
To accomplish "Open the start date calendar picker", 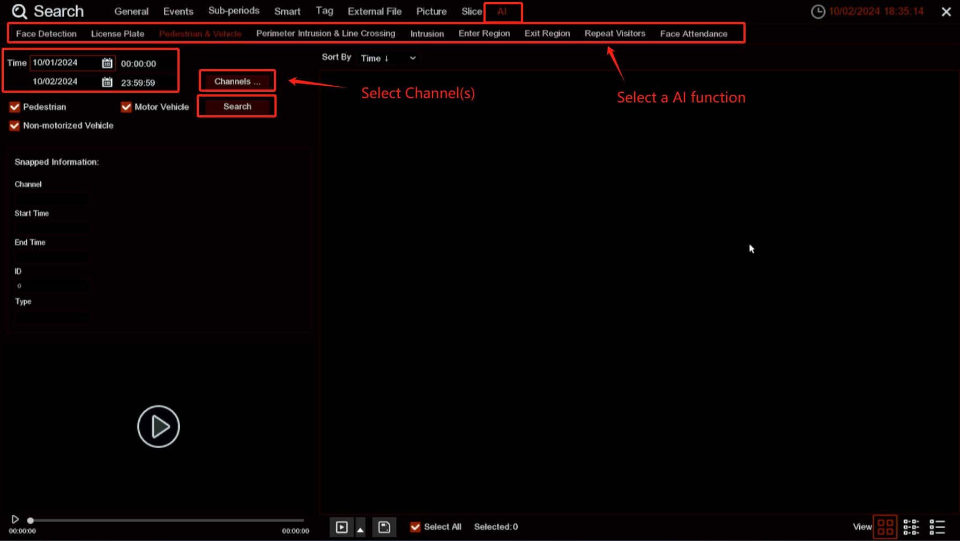I will [x=107, y=63].
